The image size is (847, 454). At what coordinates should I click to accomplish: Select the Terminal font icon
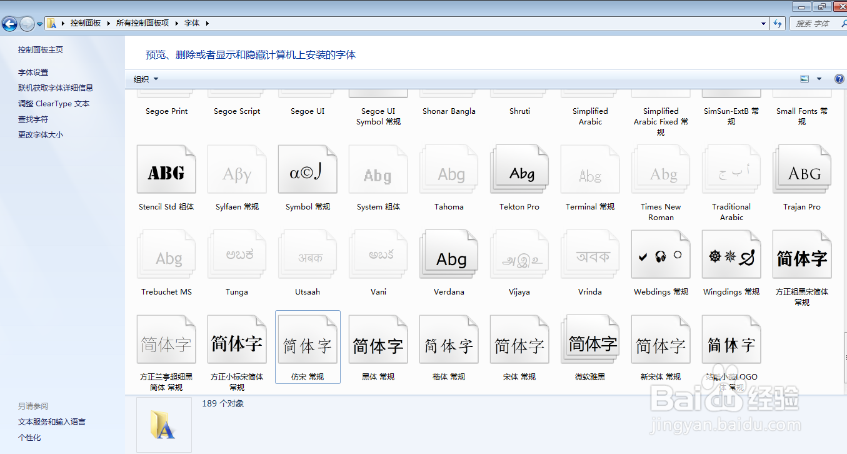pos(590,169)
